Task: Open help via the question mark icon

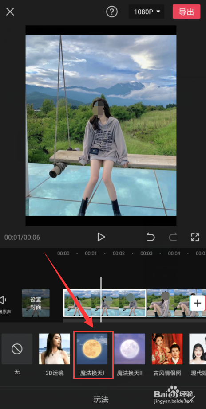Action: pos(111,12)
